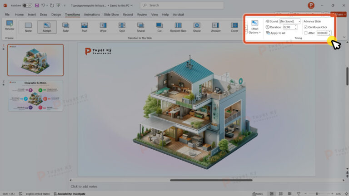Screen dimensions: 349x196
Task: Click the zoom in plus button
Action: tap(332, 194)
